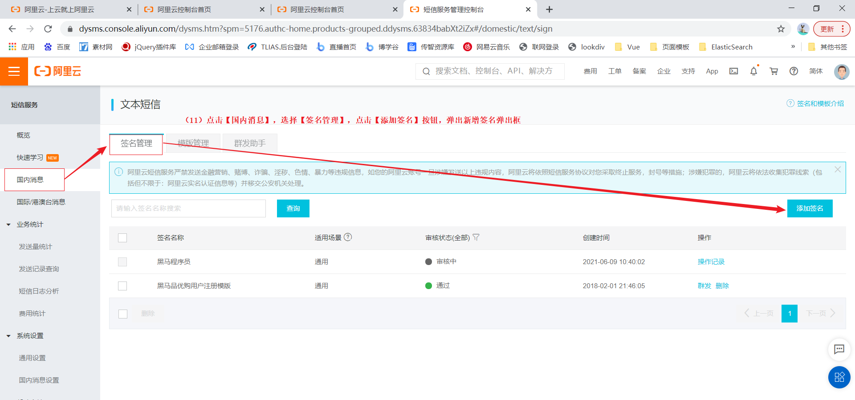Switch to the 模版管理 tab

[x=193, y=143]
